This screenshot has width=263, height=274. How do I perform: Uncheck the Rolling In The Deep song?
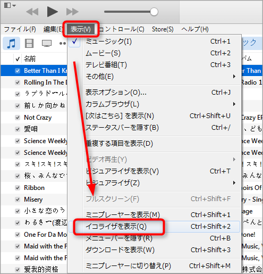(x=18, y=82)
